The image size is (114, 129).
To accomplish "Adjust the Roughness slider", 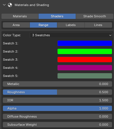I will pyautogui.click(x=57, y=92).
